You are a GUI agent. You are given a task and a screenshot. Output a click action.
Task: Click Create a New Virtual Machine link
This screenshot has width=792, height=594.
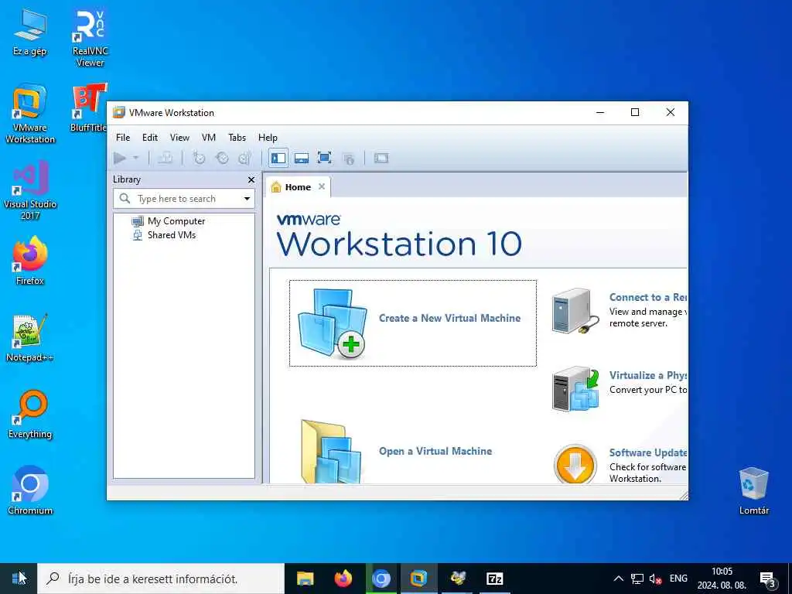point(449,318)
